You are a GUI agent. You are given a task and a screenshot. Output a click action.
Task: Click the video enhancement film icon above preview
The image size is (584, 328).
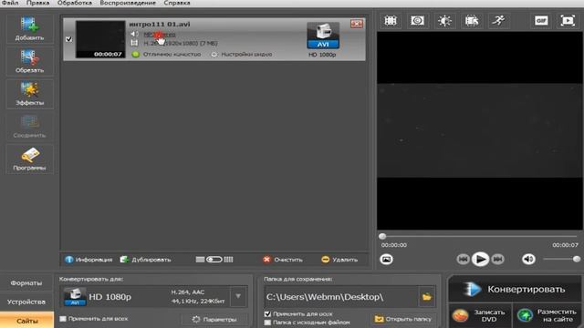pos(472,20)
